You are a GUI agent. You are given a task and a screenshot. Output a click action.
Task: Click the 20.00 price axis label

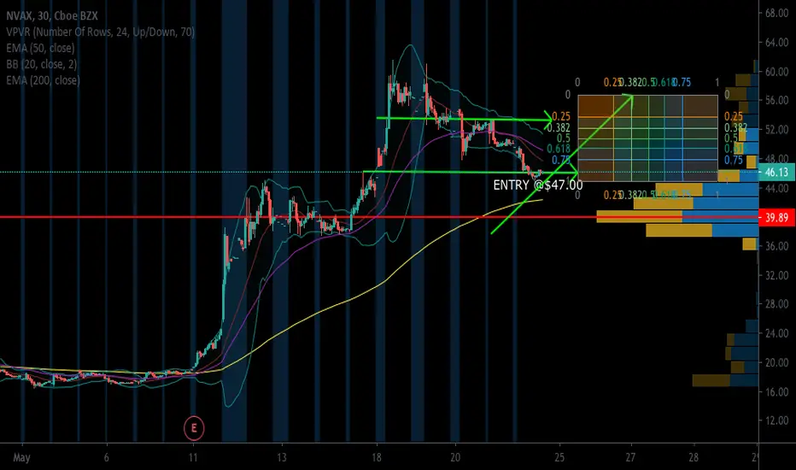(x=776, y=362)
